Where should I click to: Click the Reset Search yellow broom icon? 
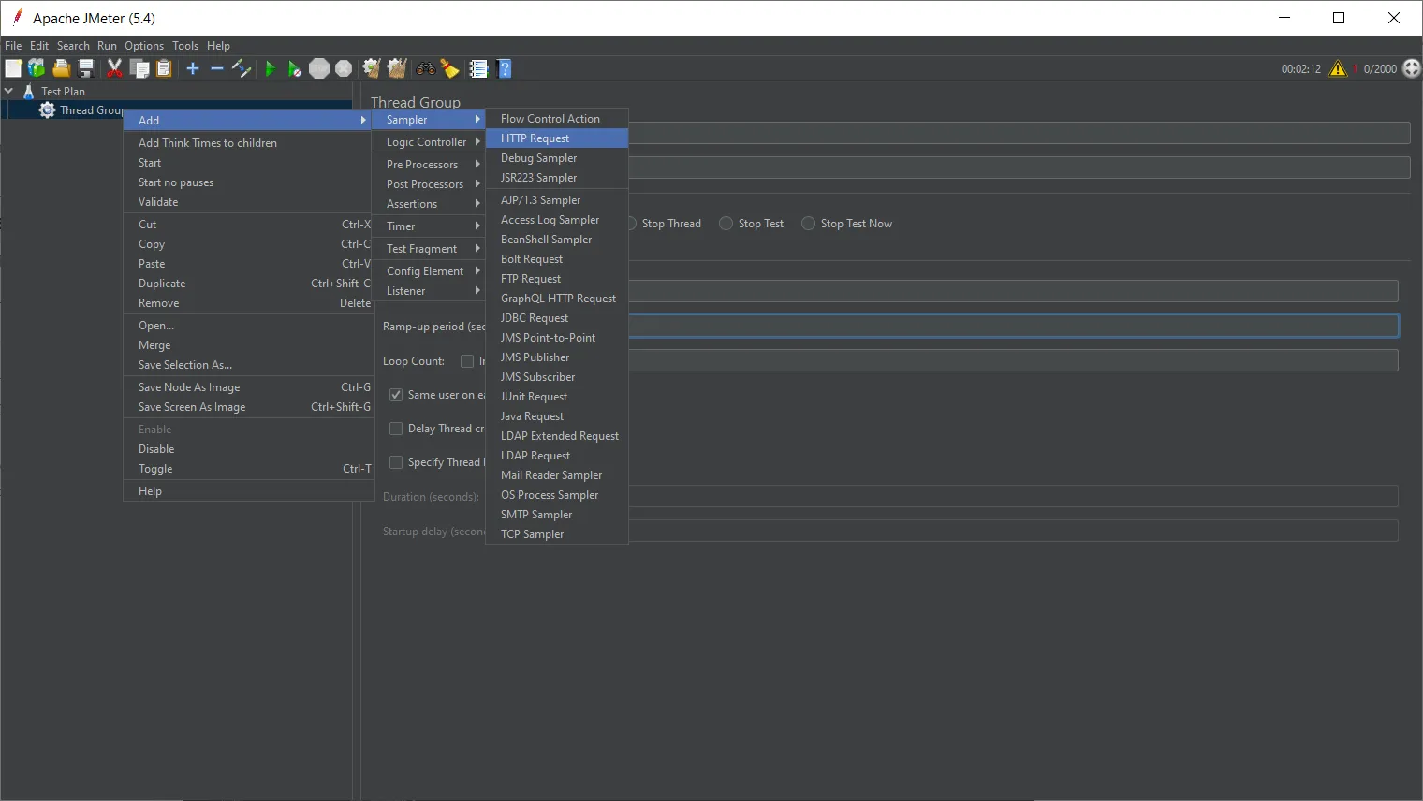click(450, 68)
